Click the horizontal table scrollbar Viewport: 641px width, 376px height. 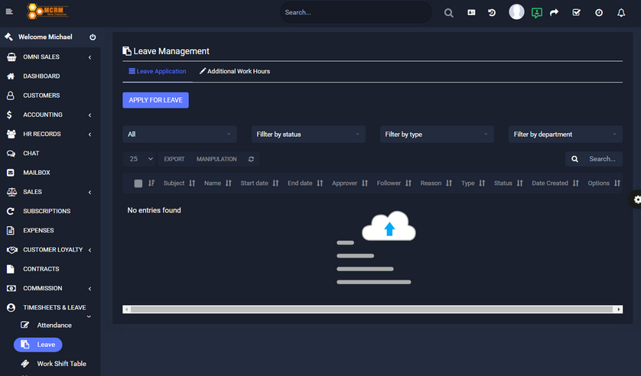[373, 310]
